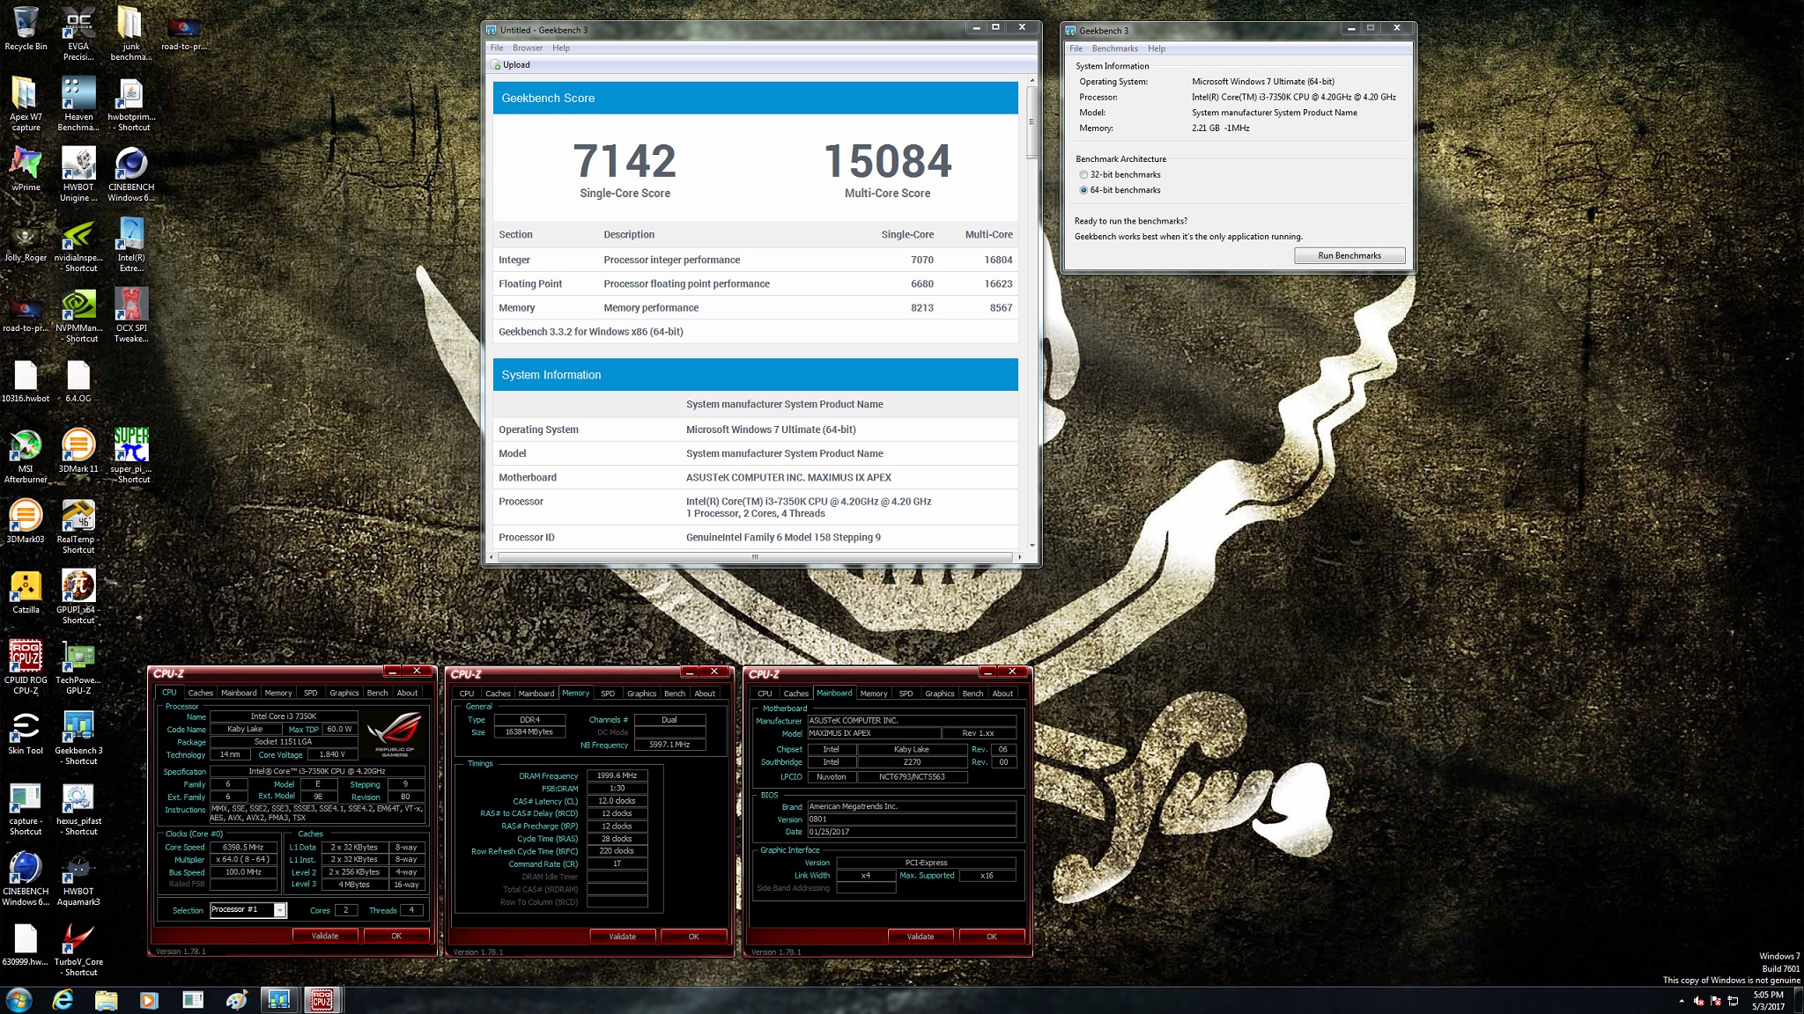Launch HWBOT Aquamark3 desktop icon
The width and height of the screenshot is (1804, 1014).
[x=78, y=878]
